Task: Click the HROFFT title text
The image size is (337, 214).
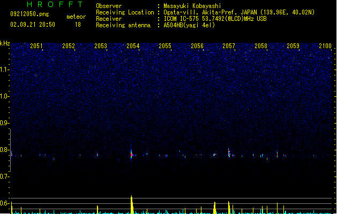Action: [x=55, y=4]
